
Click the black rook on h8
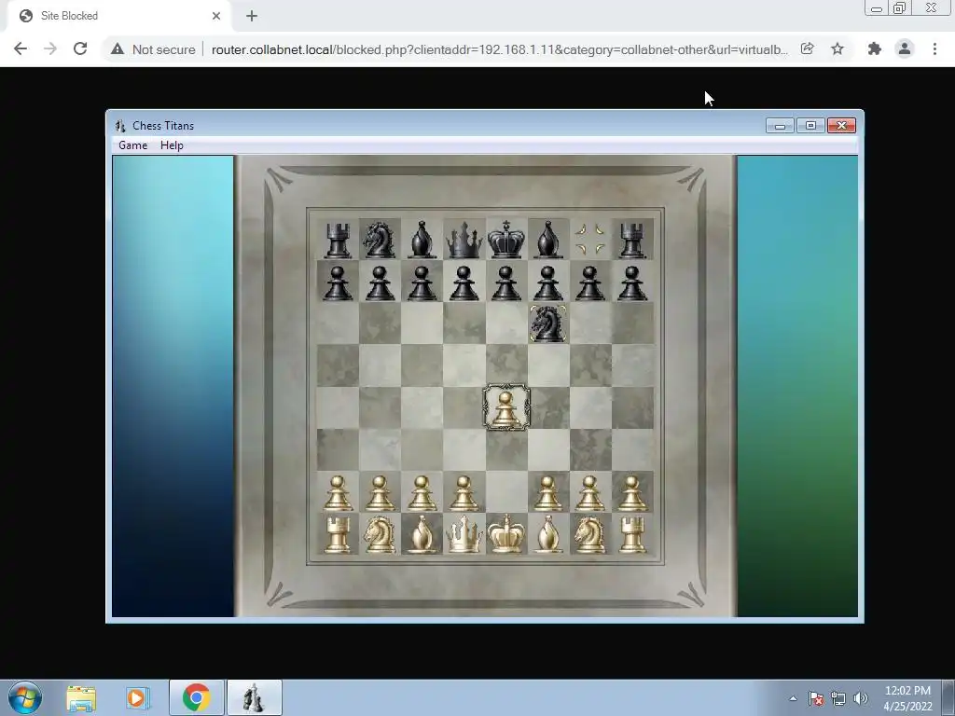coord(632,240)
